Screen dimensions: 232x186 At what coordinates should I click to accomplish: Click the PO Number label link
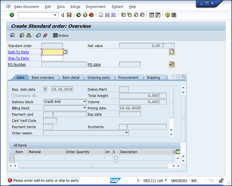pos(17,65)
